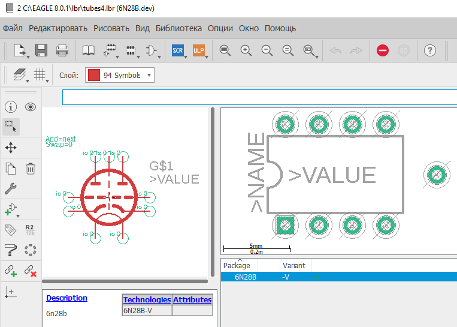Select the Move tool
This screenshot has width=457, height=327.
[x=11, y=148]
